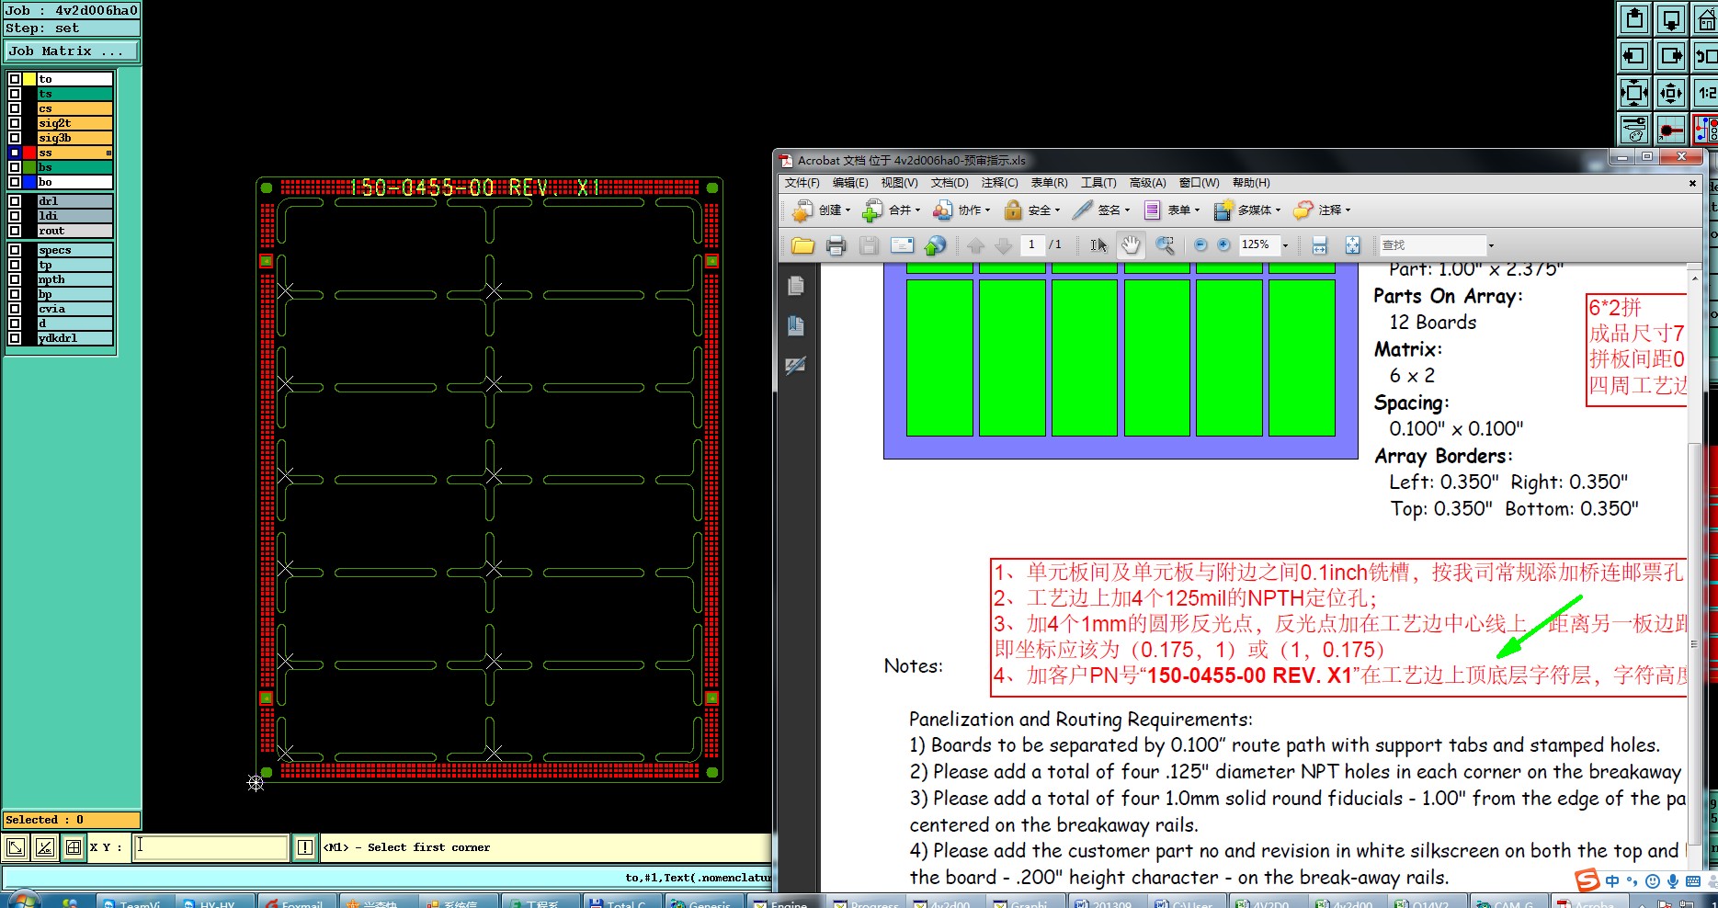The width and height of the screenshot is (1718, 908).
Task: Open the 帮助(H) menu in Acrobat
Action: point(1251,183)
